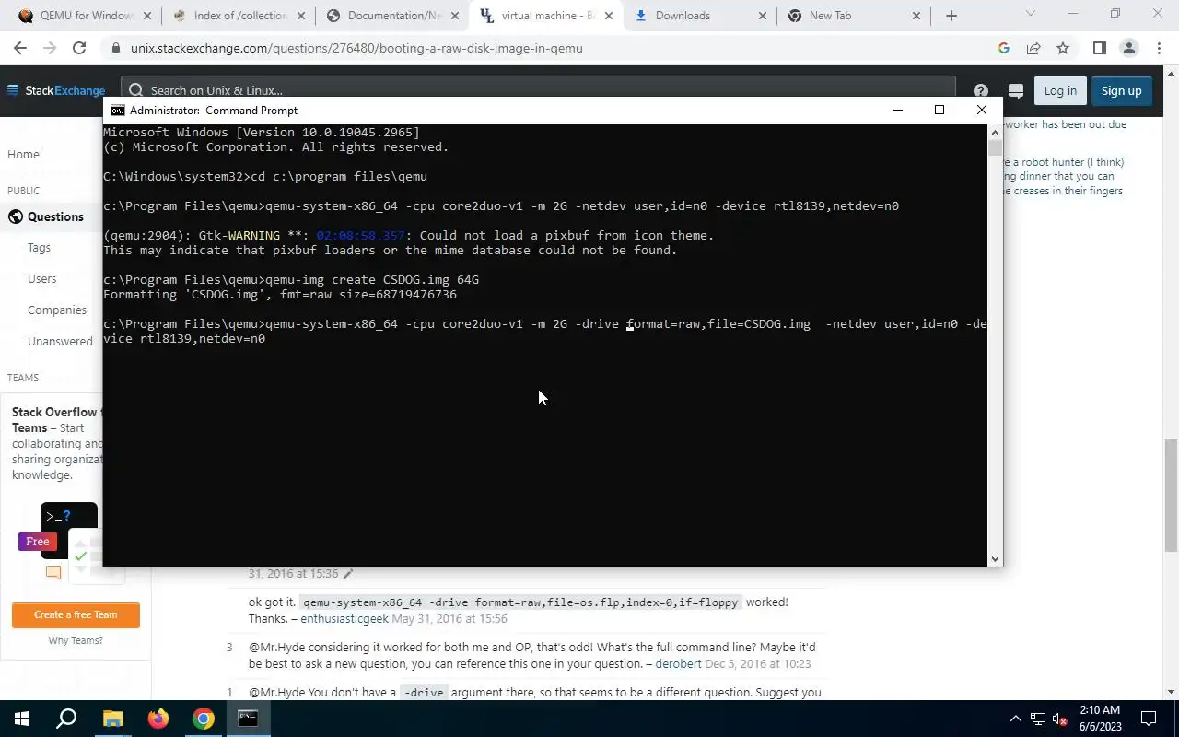Minimize the Command Prompt window
This screenshot has width=1179, height=737.
click(898, 110)
